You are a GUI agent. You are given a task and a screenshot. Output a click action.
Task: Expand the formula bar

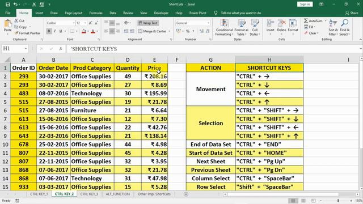pos(361,49)
